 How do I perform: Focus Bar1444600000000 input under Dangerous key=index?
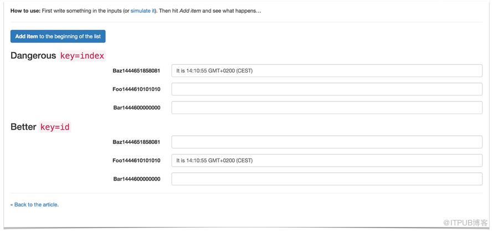[x=327, y=108]
